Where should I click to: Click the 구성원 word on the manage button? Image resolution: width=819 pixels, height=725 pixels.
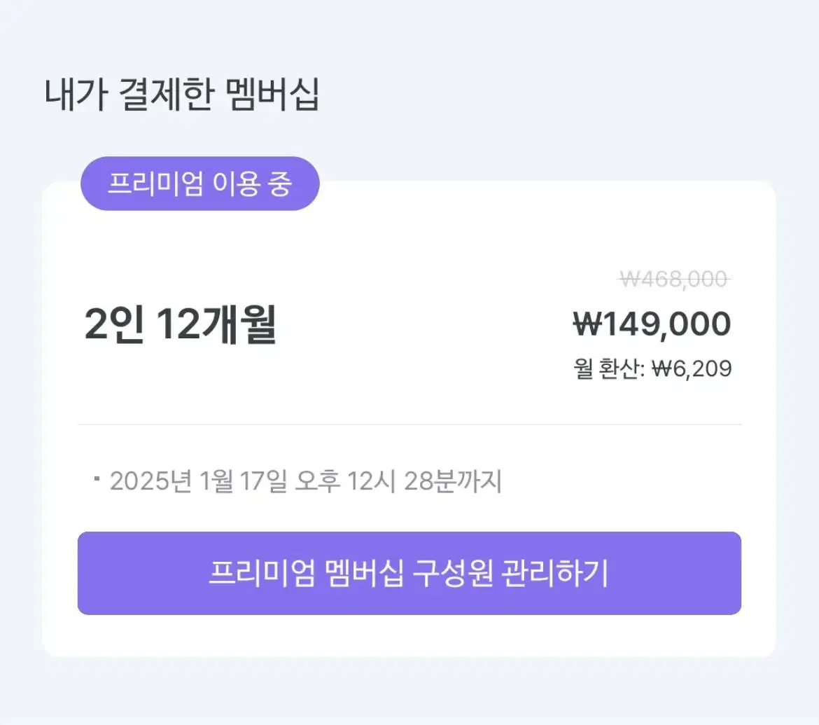click(453, 573)
